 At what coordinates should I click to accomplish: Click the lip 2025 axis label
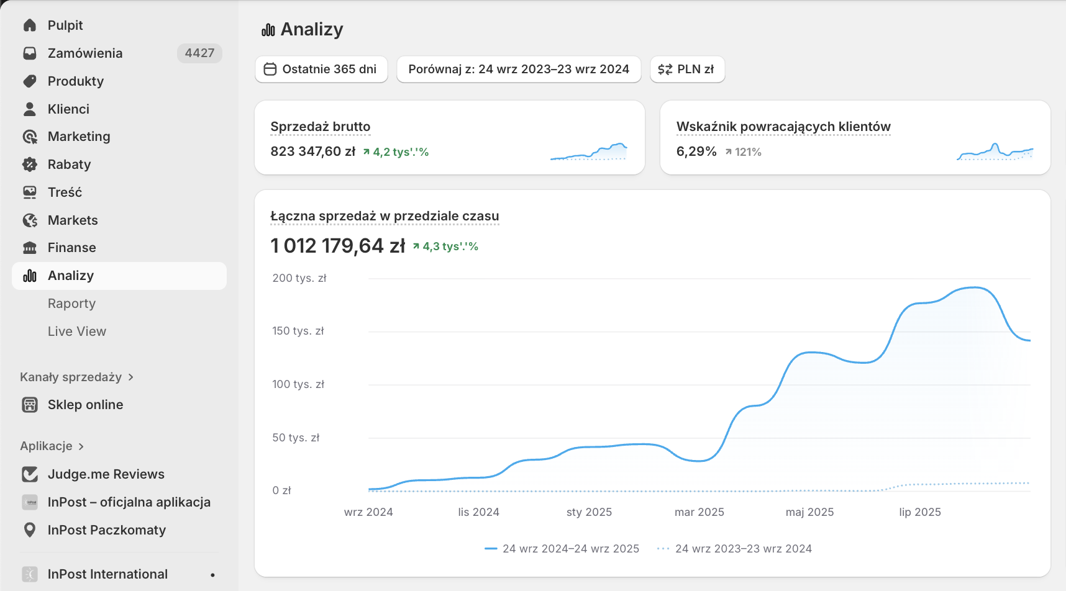click(920, 512)
